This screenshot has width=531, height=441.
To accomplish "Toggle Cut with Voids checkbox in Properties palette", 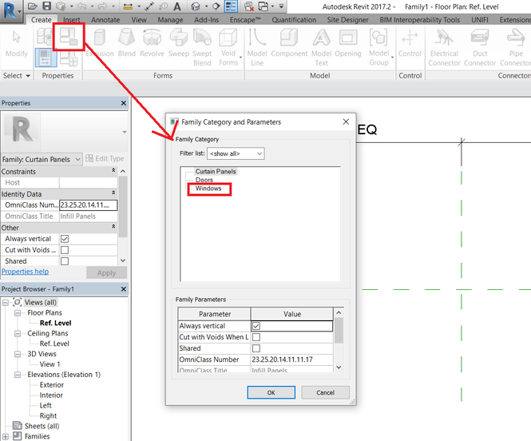I will point(65,250).
